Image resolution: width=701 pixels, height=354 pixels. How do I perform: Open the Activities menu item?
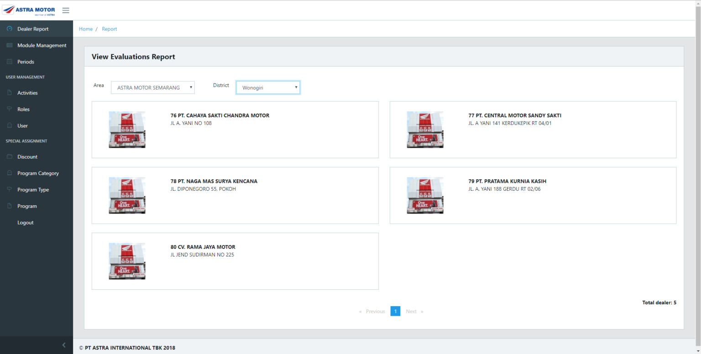click(x=27, y=93)
